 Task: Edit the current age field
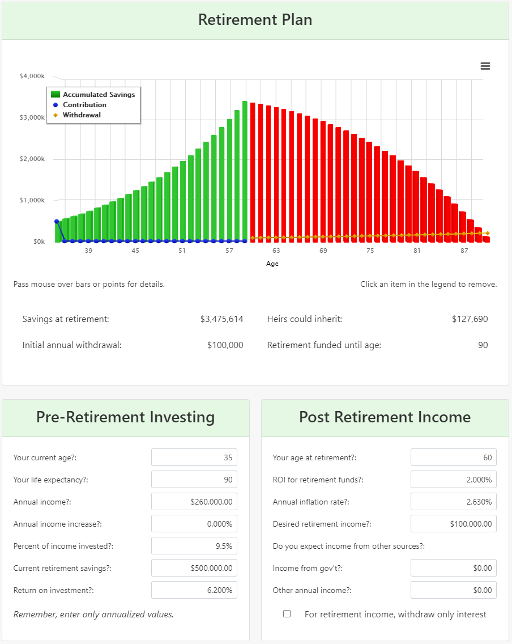tap(194, 457)
